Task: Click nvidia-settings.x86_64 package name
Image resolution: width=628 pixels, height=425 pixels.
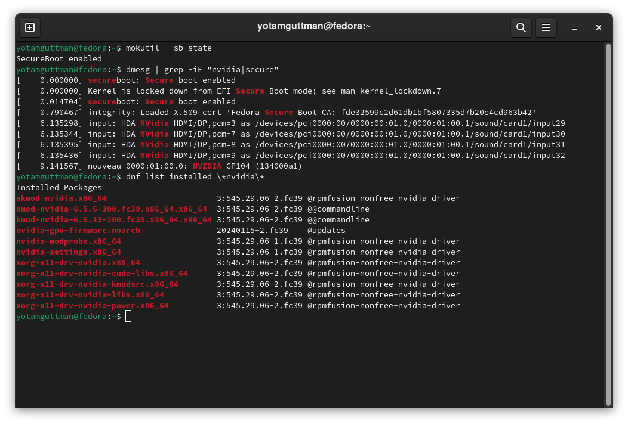Action: (69, 252)
